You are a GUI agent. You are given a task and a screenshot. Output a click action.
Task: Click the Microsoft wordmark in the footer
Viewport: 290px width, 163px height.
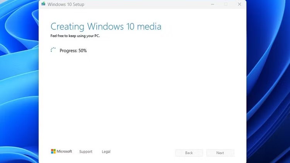tap(65, 151)
